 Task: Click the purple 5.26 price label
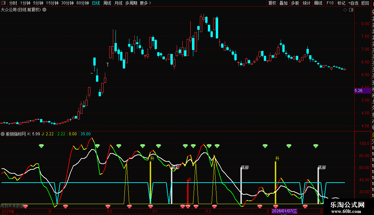click(358, 91)
